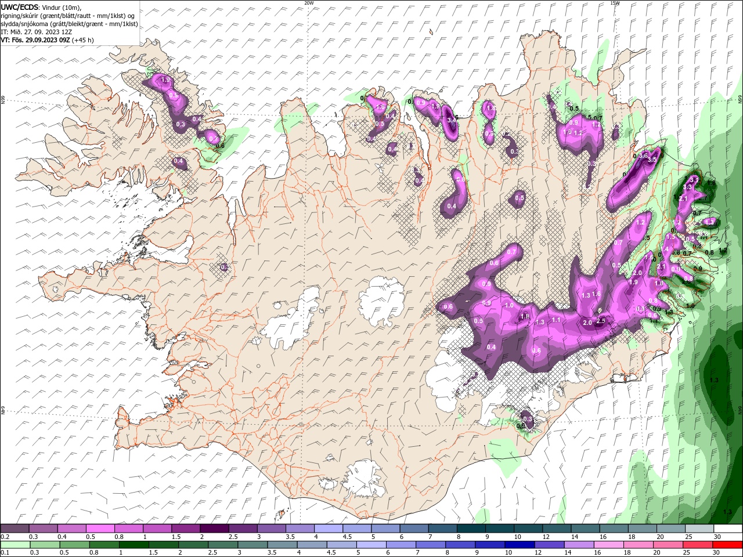Click the 'UWC/ECDS' title text
The height and width of the screenshot is (557, 743).
tap(20, 7)
